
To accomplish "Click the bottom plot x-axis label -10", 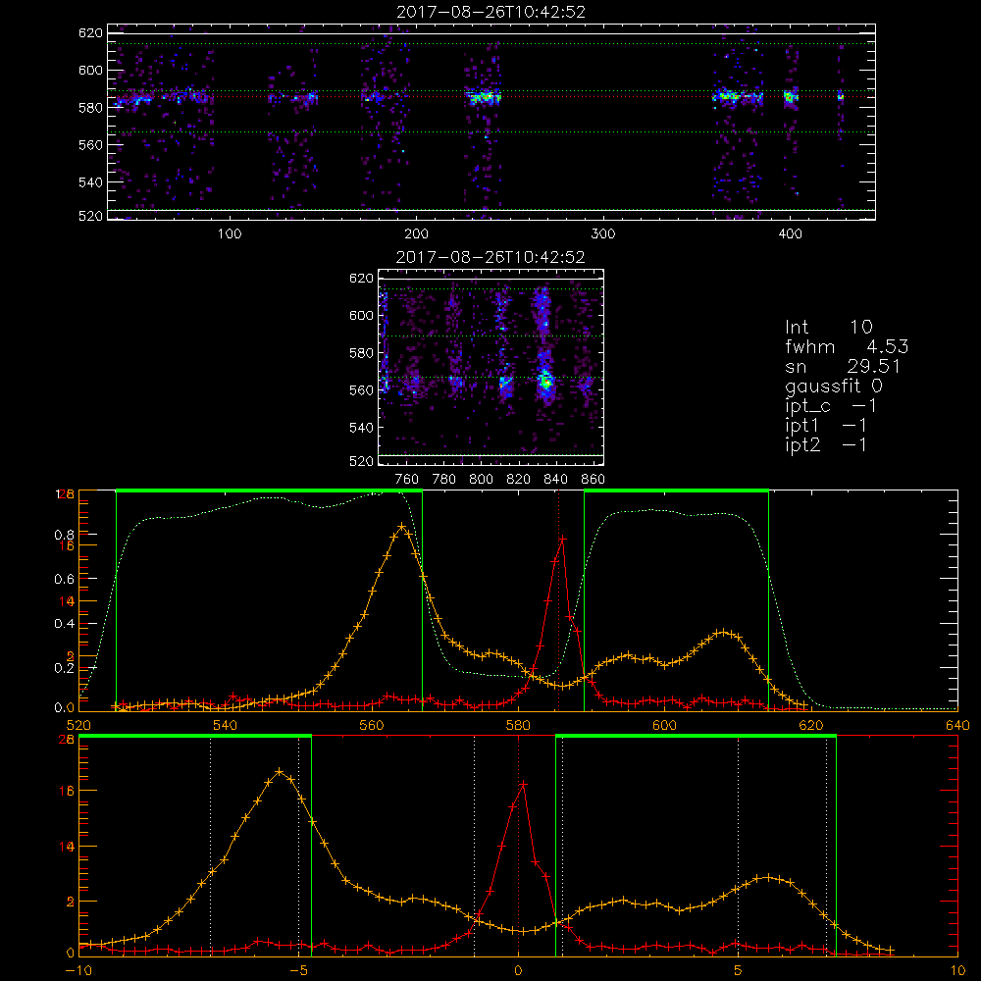I will click(78, 971).
